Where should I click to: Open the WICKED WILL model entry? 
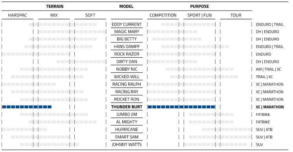pos(127,77)
